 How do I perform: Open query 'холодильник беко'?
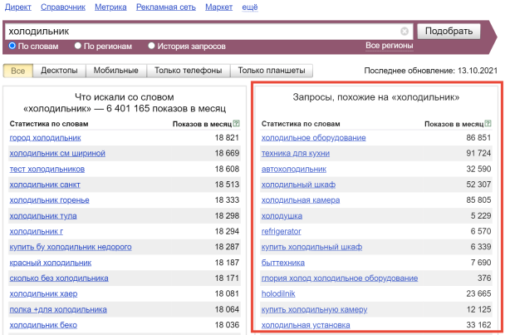(43, 325)
